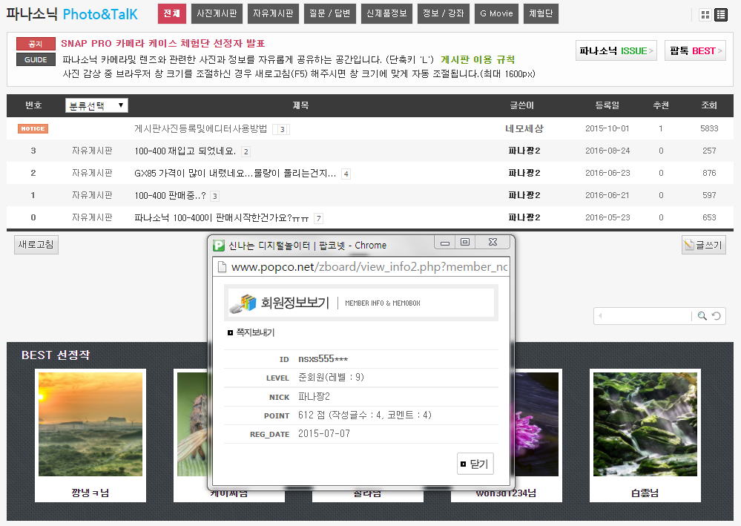Click the green P favicon in popup title
Viewport: 741px width, 526px height.
click(219, 246)
